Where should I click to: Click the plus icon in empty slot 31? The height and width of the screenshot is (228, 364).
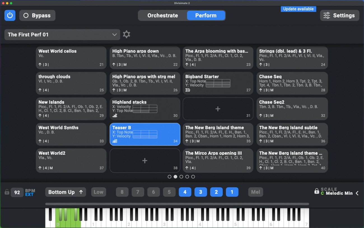pos(218,109)
